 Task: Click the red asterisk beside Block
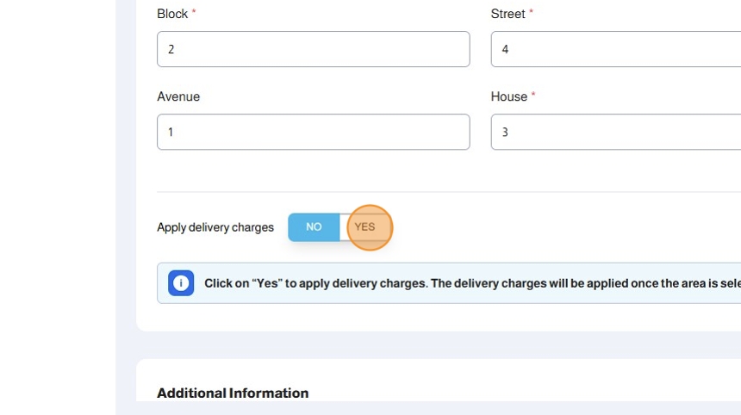(194, 13)
